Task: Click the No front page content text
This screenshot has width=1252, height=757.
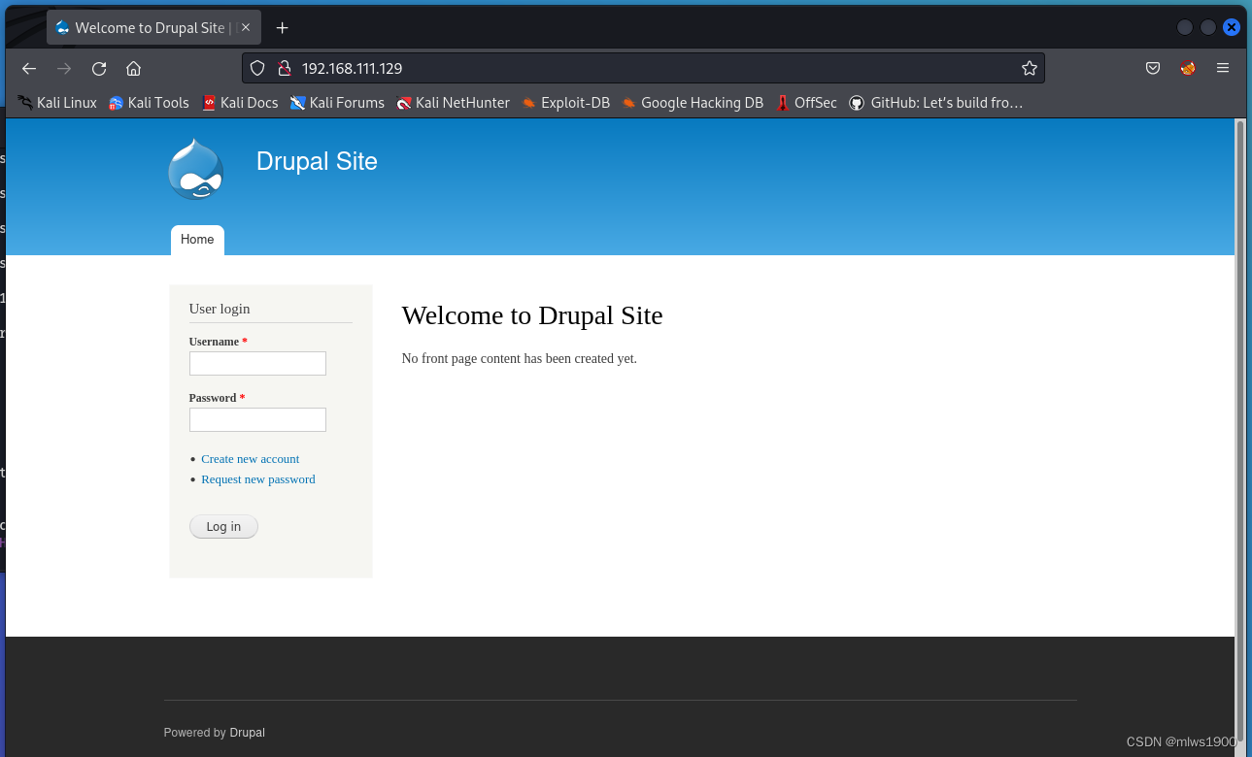Action: click(520, 358)
